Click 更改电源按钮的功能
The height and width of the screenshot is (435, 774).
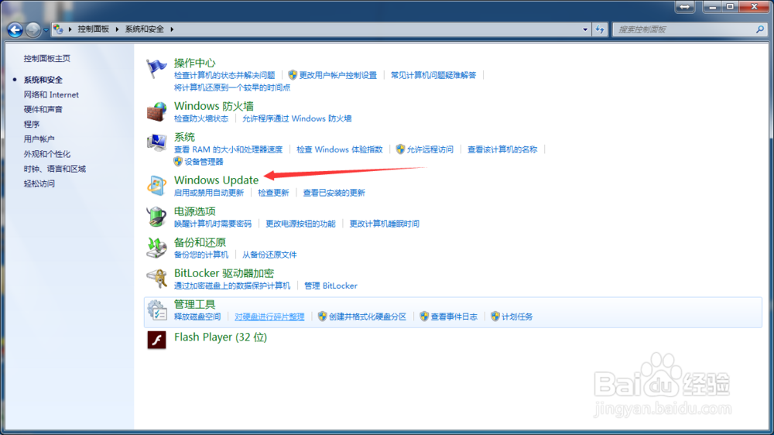tap(300, 224)
